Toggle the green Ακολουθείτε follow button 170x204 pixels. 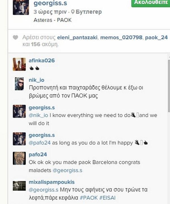click(151, 3)
